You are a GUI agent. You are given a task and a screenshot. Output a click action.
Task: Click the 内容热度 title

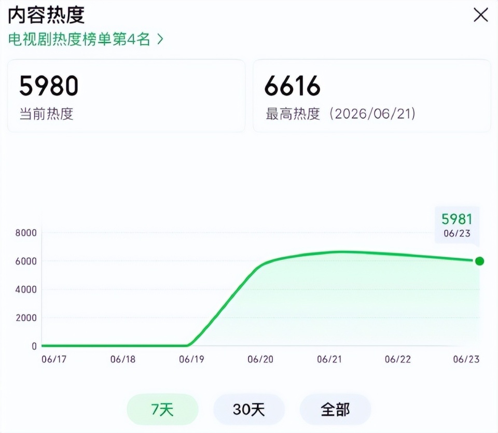[46, 15]
